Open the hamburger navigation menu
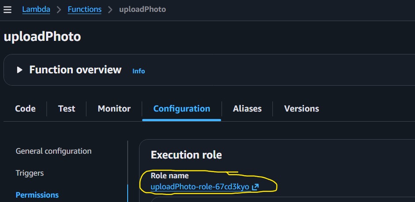415x202 pixels. (x=7, y=9)
